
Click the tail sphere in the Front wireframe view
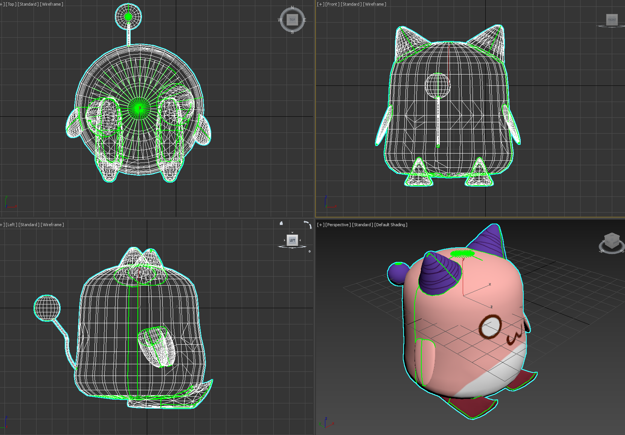click(437, 85)
